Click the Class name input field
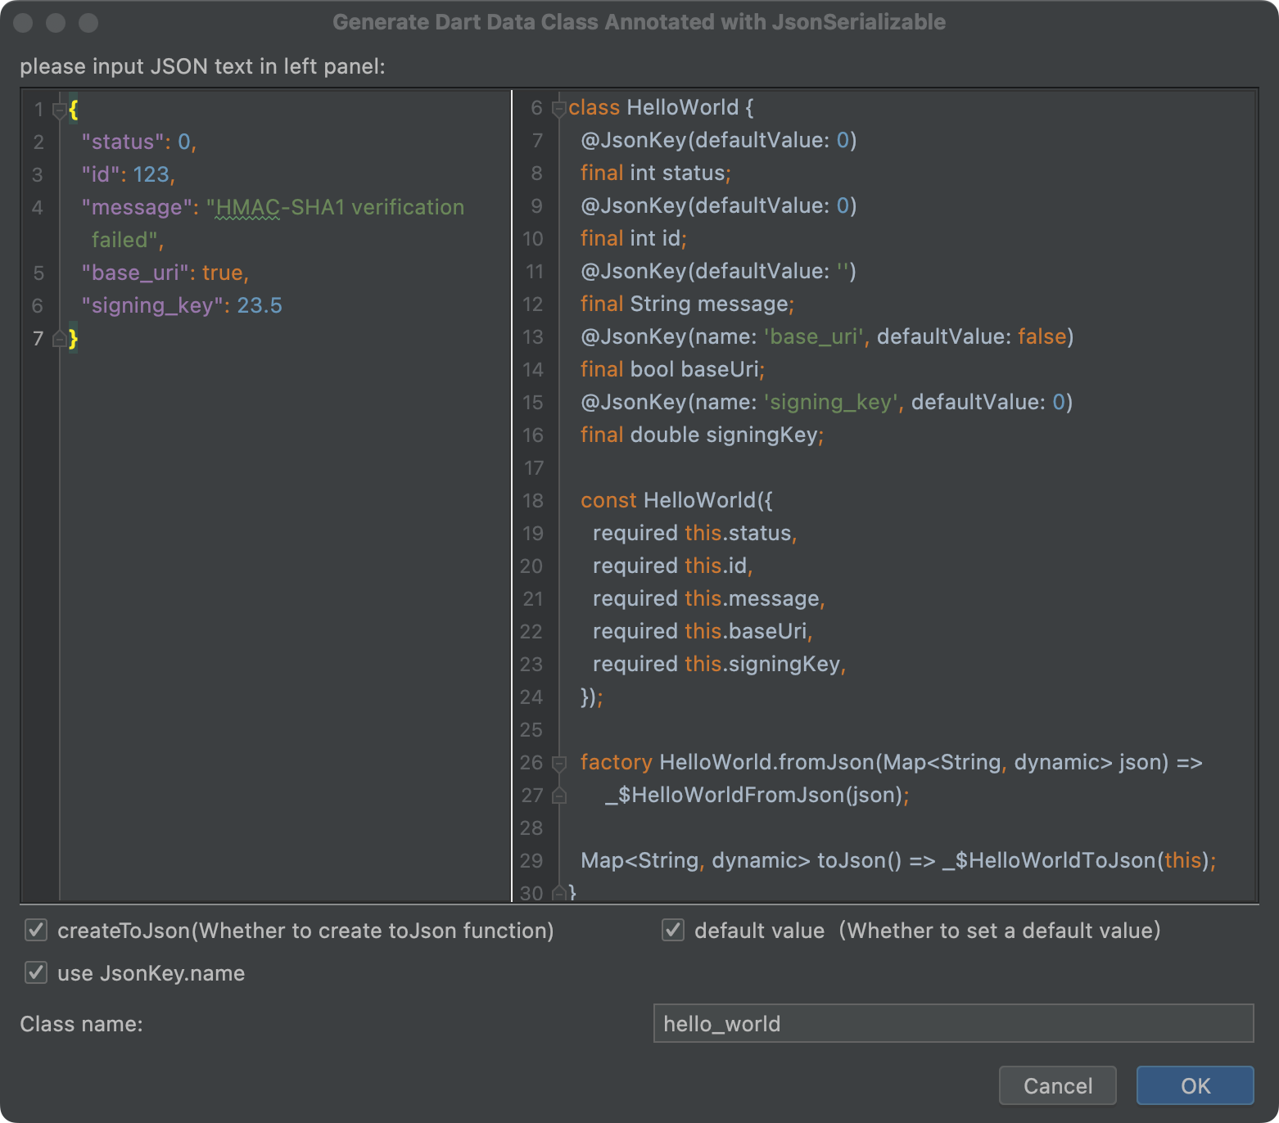This screenshot has width=1279, height=1123. (953, 1023)
